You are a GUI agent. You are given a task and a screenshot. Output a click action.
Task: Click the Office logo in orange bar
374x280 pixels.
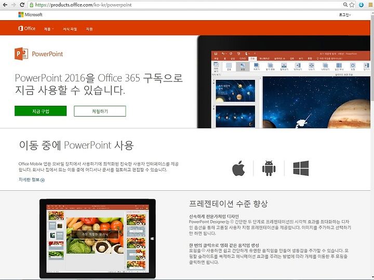(26, 29)
